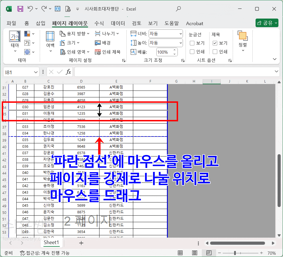Click the Save icon in the title bar
This screenshot has height=257, width=283.
click(x=20, y=9)
